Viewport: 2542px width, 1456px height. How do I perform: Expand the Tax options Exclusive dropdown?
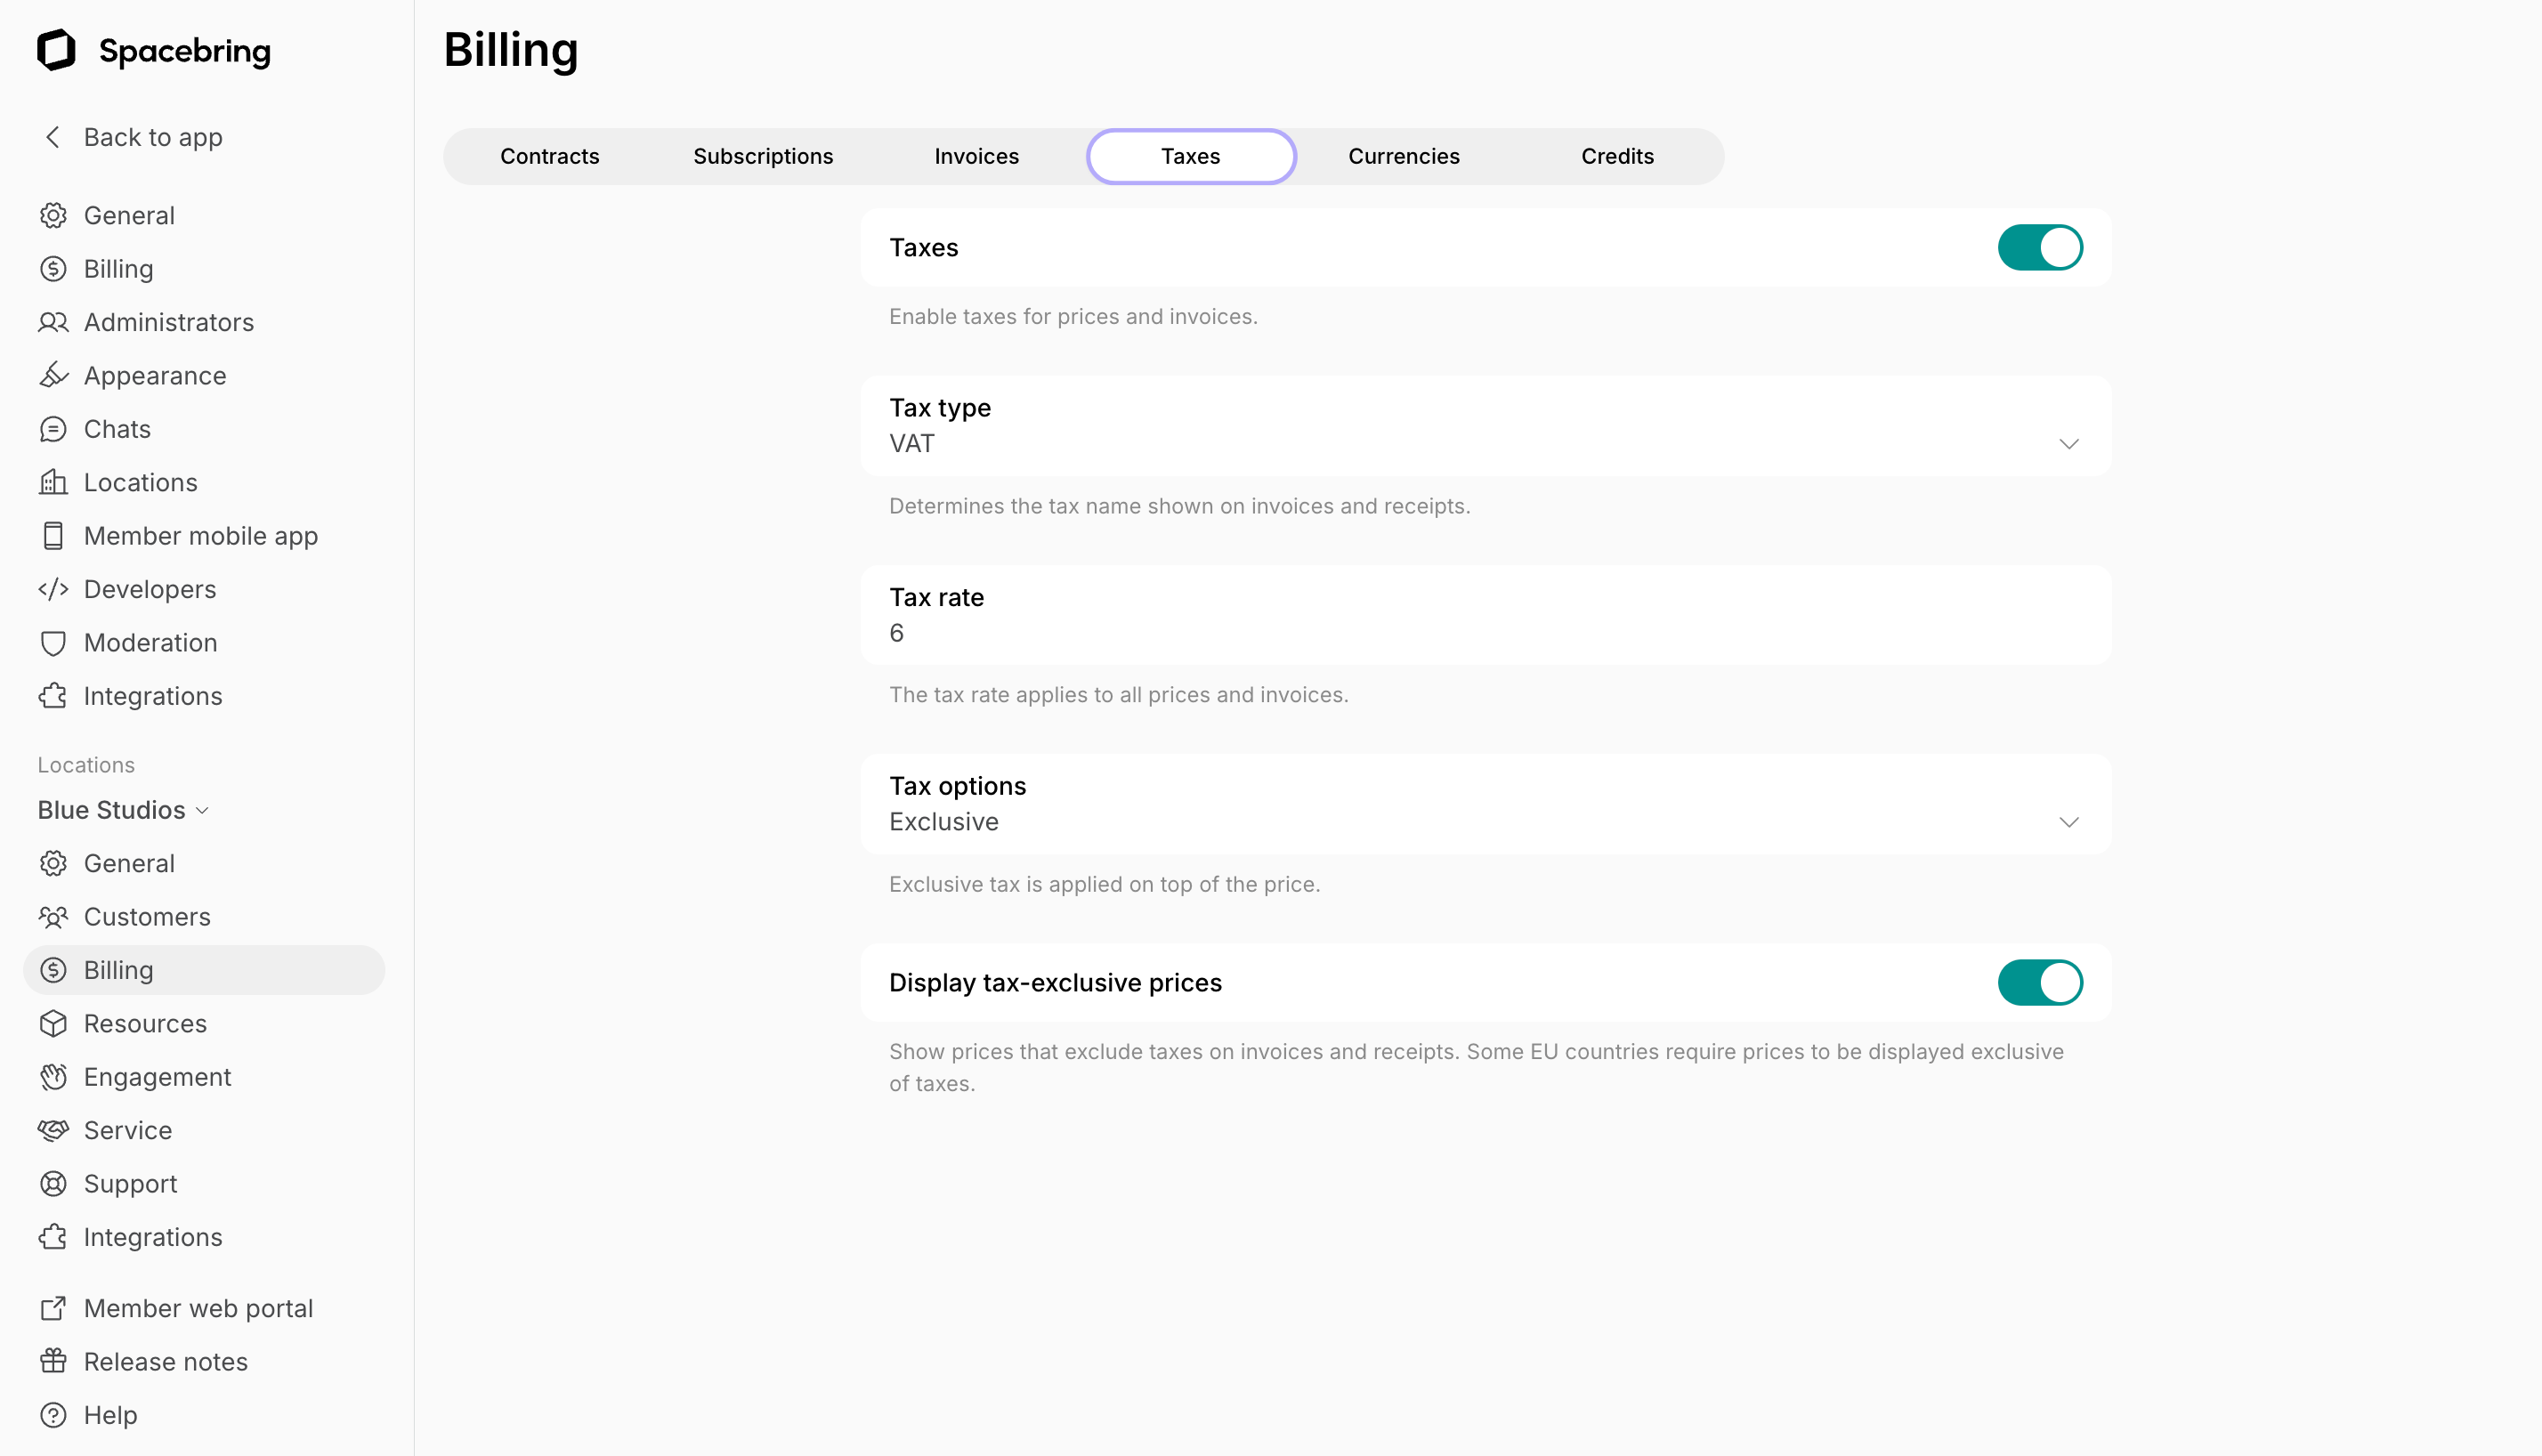(1485, 804)
